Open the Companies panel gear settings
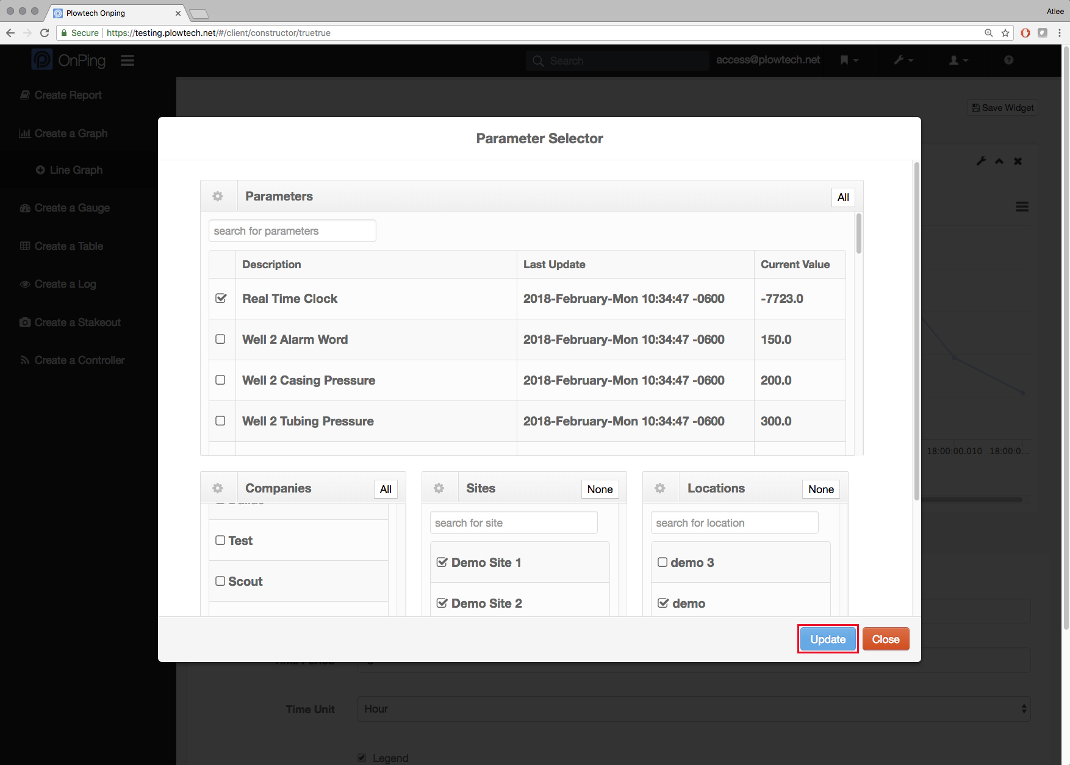This screenshot has width=1070, height=765. tap(218, 488)
